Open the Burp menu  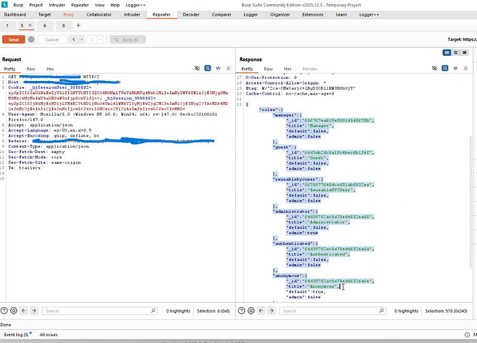pos(18,5)
